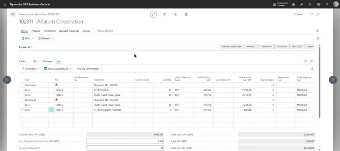Click pin icon on action bar
Viewport: 340px width, 151px height.
pyautogui.click(x=318, y=38)
